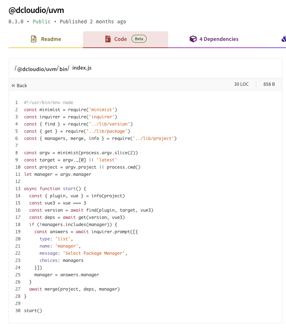Open the 4 Dependencies tab
This screenshot has height=329, width=286.
tap(219, 39)
